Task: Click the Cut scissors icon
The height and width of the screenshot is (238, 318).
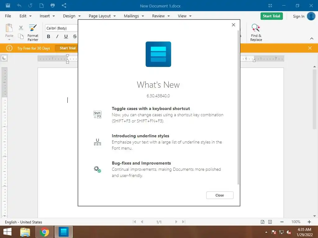Action: [x=21, y=28]
